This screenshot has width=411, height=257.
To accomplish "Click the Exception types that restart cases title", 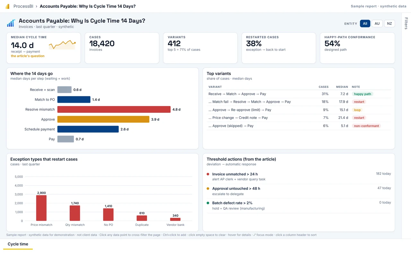I will coord(44,159).
